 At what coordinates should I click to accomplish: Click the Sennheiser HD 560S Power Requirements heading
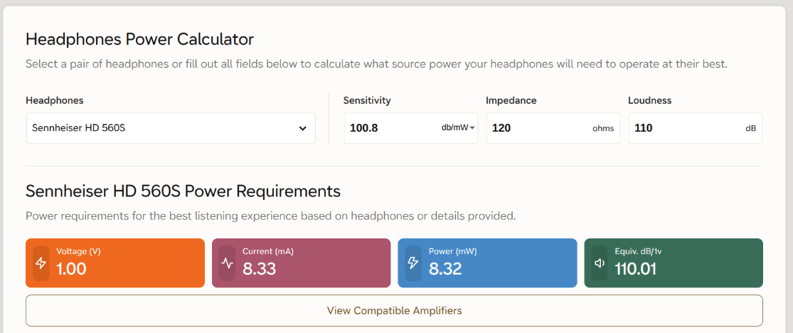click(183, 191)
